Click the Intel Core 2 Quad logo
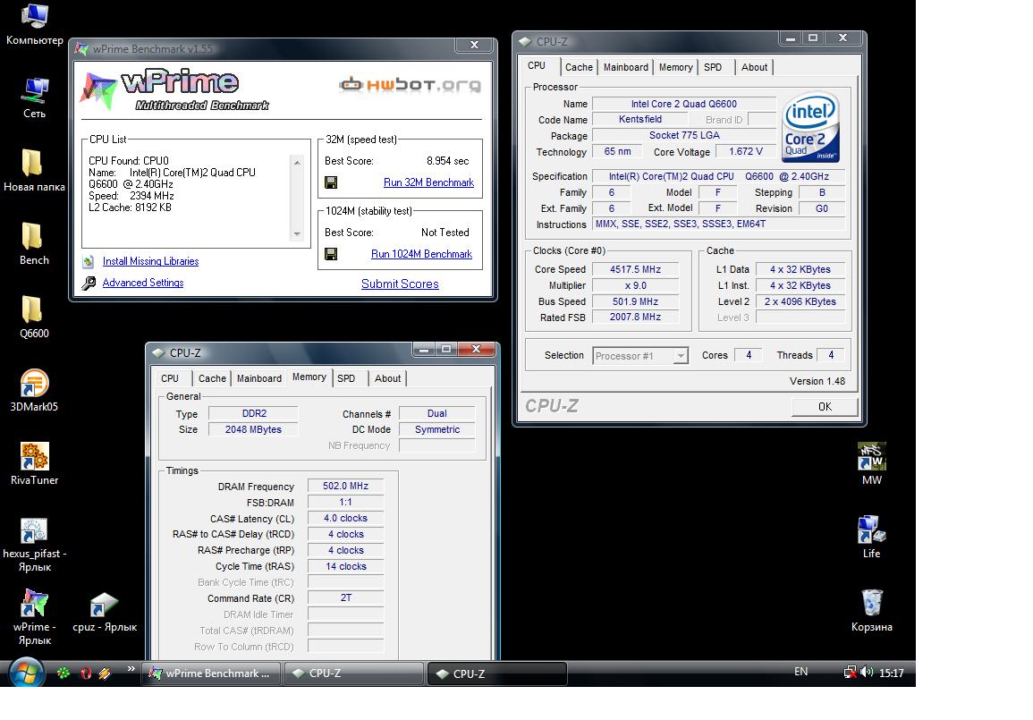This screenshot has width=1033, height=720. [810, 126]
